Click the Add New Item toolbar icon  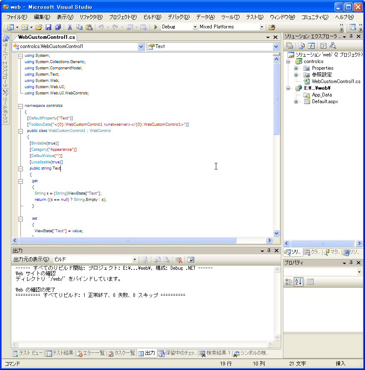tap(25, 27)
